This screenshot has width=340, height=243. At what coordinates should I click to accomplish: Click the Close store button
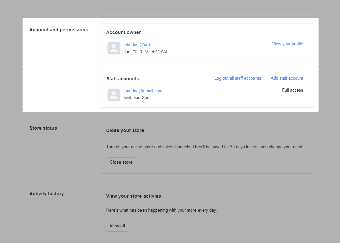[121, 162]
